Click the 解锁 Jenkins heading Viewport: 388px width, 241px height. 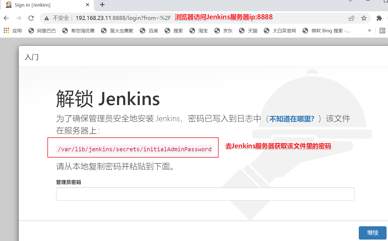(x=108, y=99)
